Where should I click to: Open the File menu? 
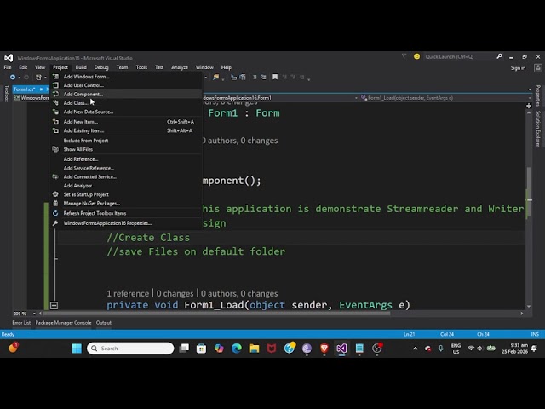coord(8,67)
